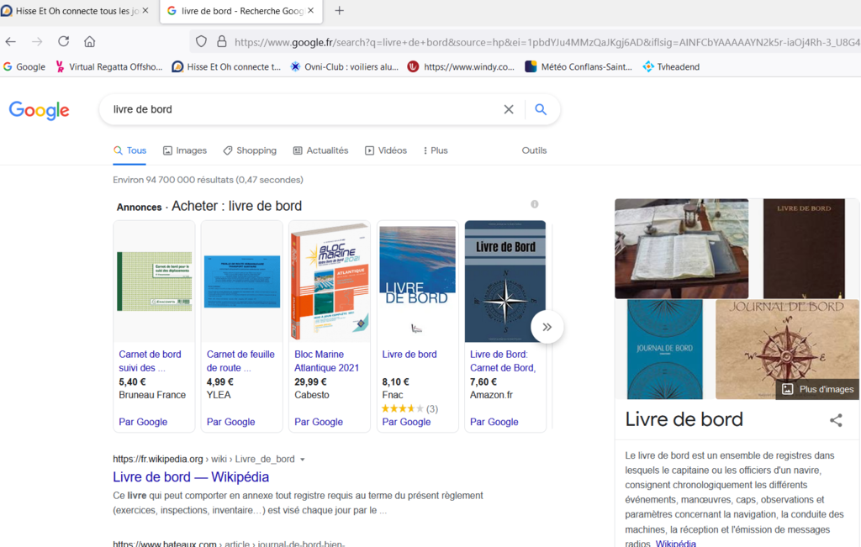Image resolution: width=861 pixels, height=547 pixels.
Task: Click the Environ 94 700 000 résultats text
Action: click(x=209, y=180)
